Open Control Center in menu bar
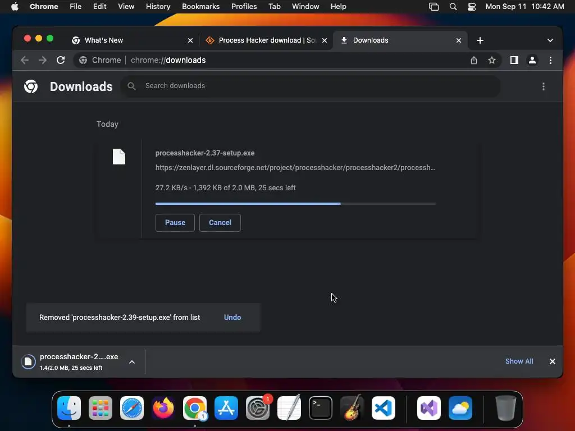 point(472,7)
